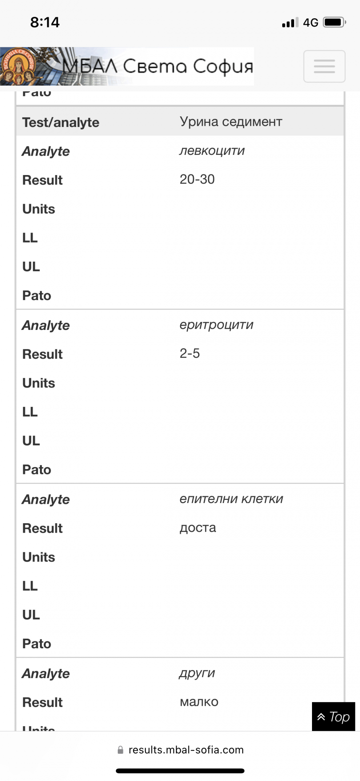Image resolution: width=360 pixels, height=781 pixels.
Task: Click the 2-5 erythrocytes result value
Action: click(190, 354)
